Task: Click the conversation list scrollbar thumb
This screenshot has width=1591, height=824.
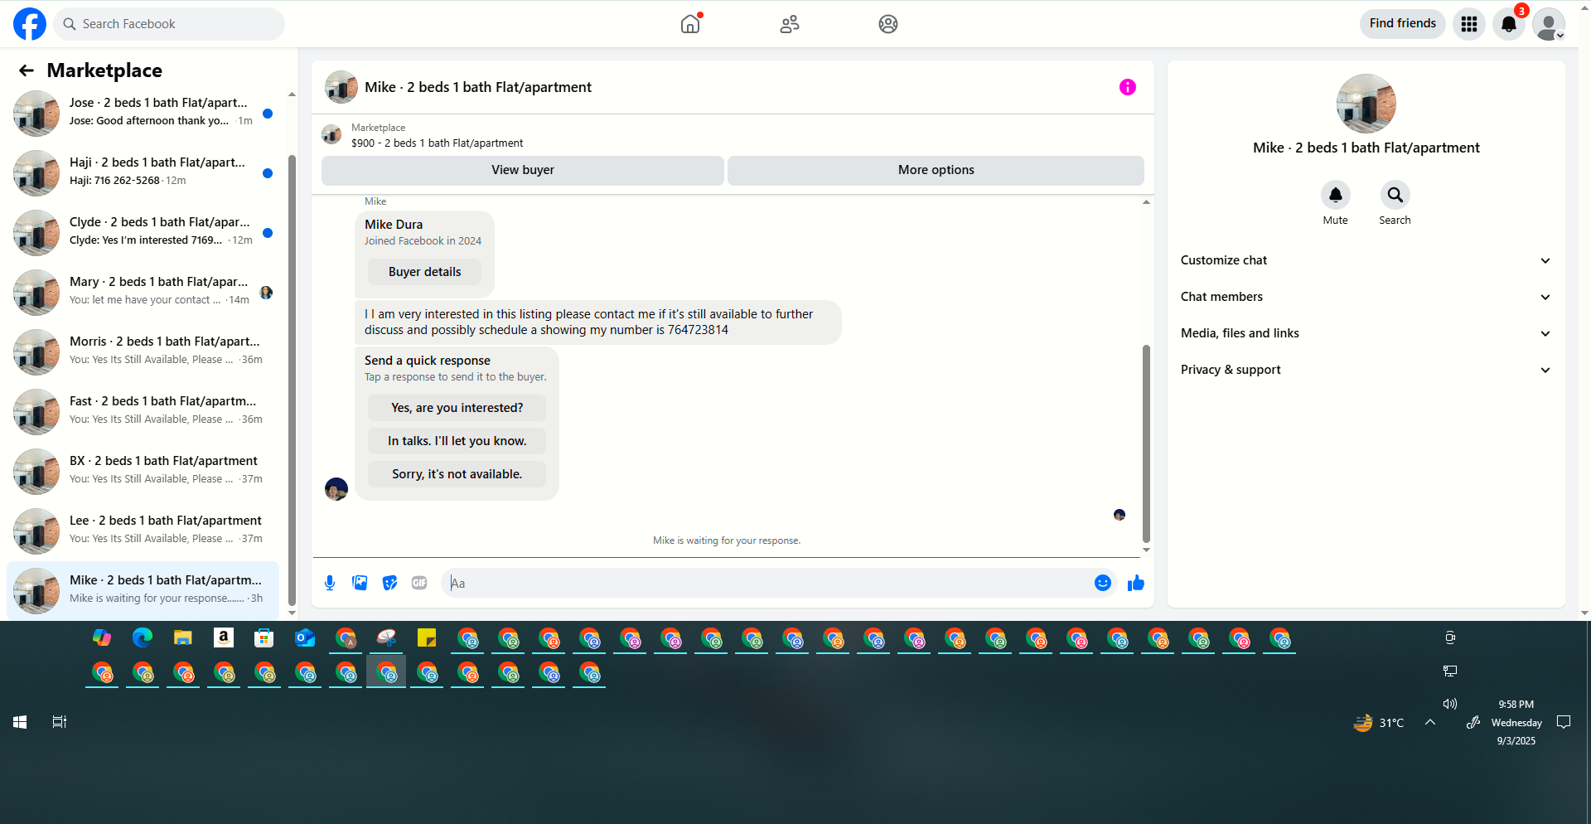Action: tap(292, 380)
